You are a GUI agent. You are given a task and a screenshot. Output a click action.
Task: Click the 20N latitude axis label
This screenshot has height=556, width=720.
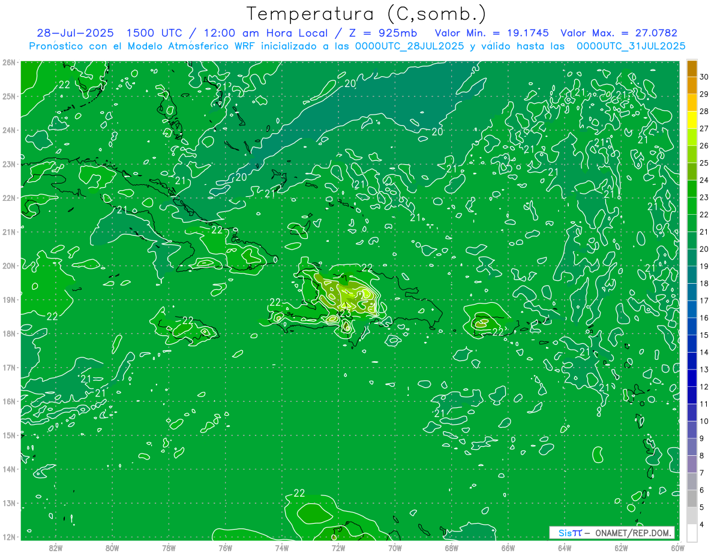9,266
